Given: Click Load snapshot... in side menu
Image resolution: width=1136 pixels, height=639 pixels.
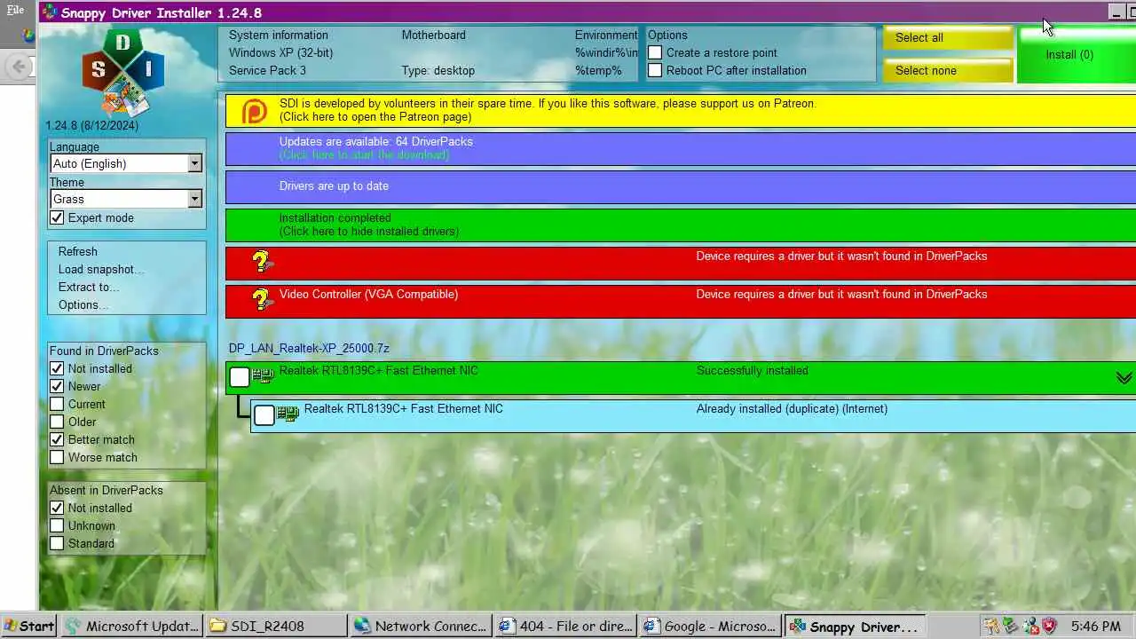Looking at the screenshot, I should click(x=101, y=269).
